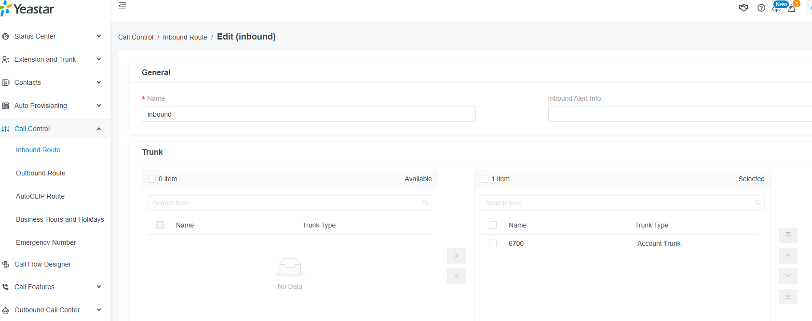
Task: Open Business Hours and Holidays
Action: click(x=60, y=219)
